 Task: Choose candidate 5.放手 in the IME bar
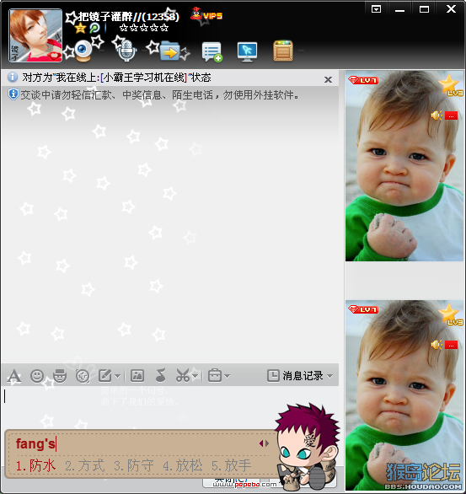[232, 465]
